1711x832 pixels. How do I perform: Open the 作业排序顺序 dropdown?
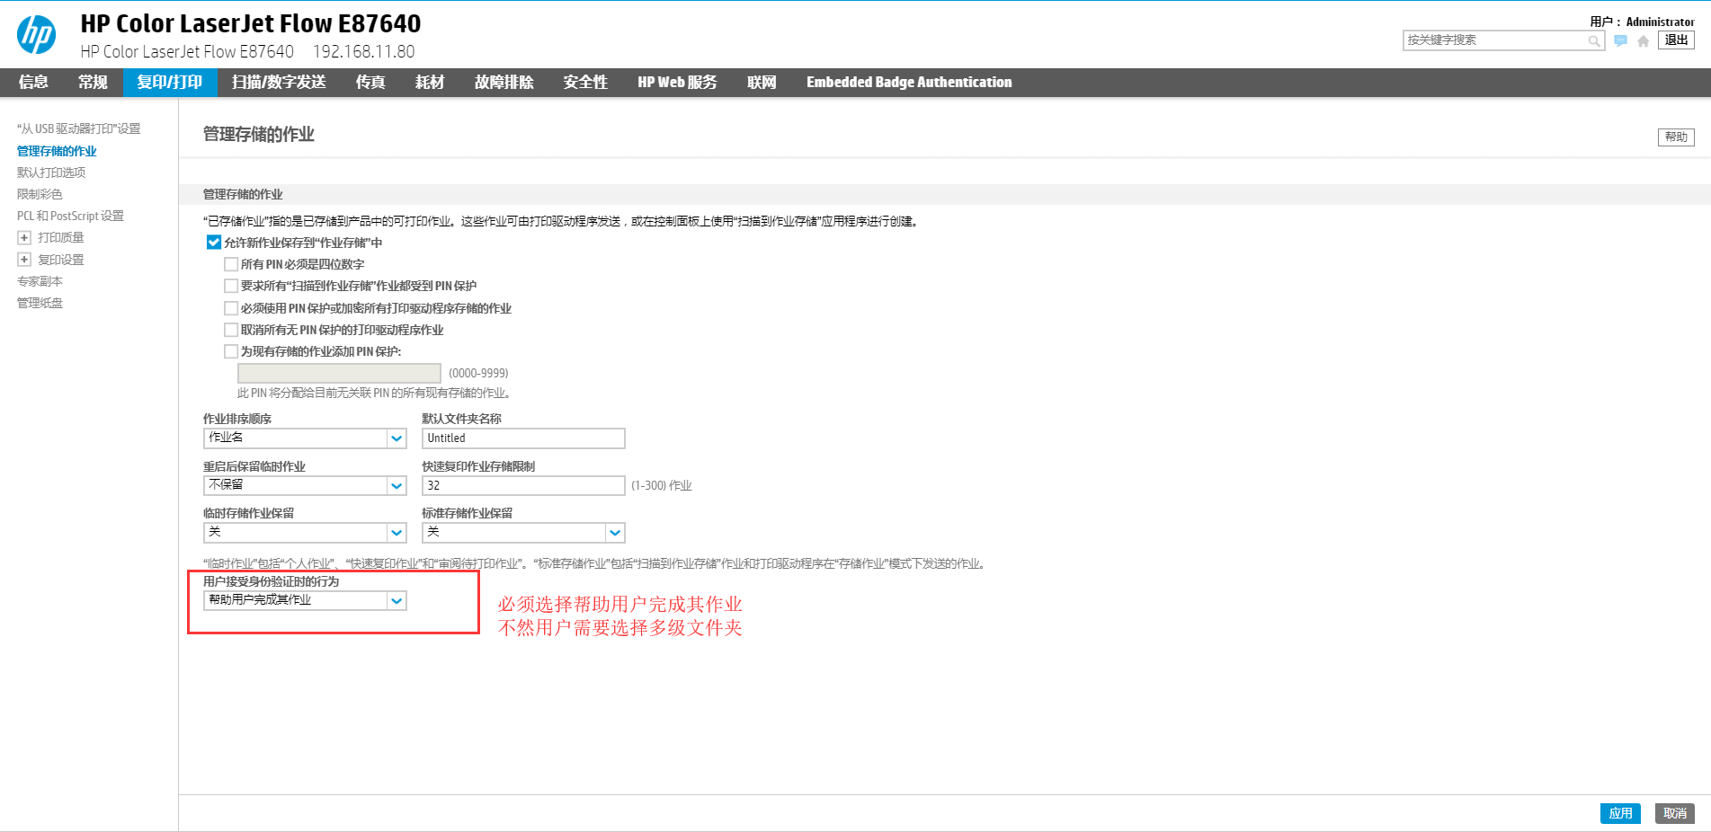305,438
